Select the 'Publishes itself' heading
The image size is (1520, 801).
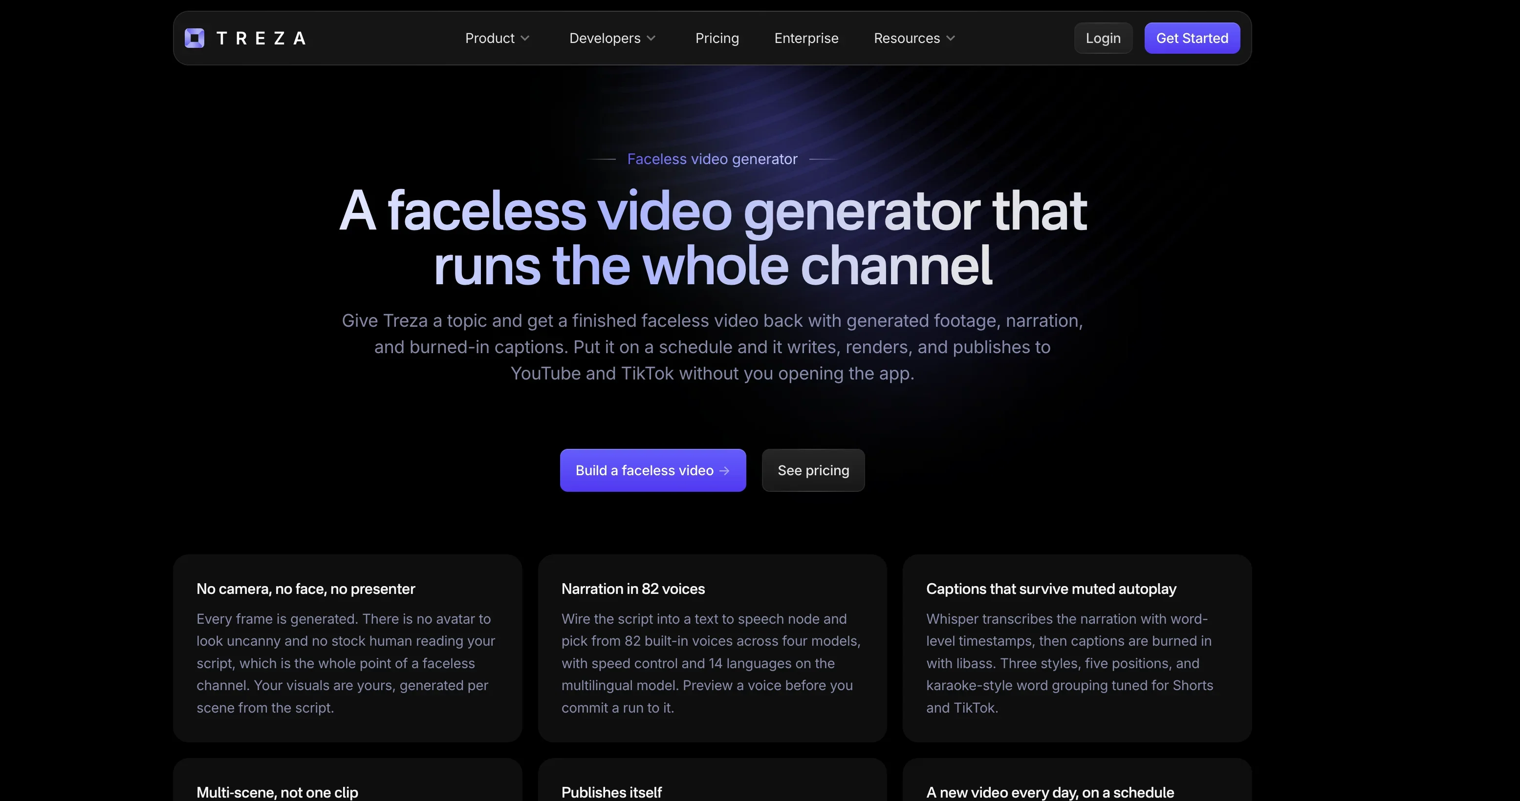click(611, 792)
